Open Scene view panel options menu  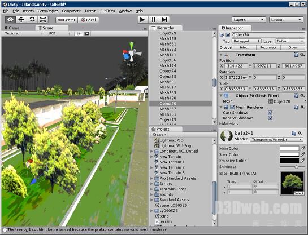click(x=145, y=29)
